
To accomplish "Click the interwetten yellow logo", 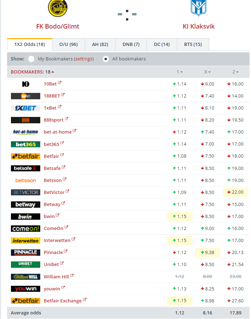I will coord(26,241).
